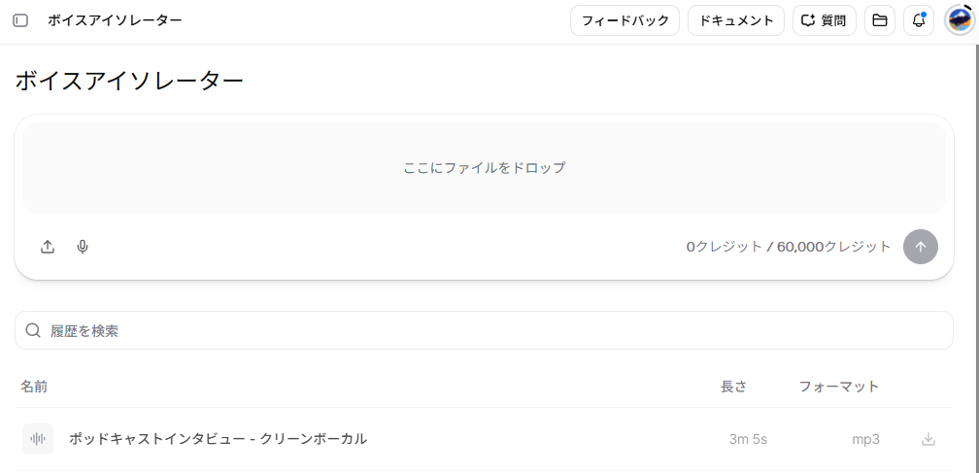Select ポッドキャストインタビュー - クリーンボーカル entry
Image resolution: width=979 pixels, height=473 pixels.
484,439
